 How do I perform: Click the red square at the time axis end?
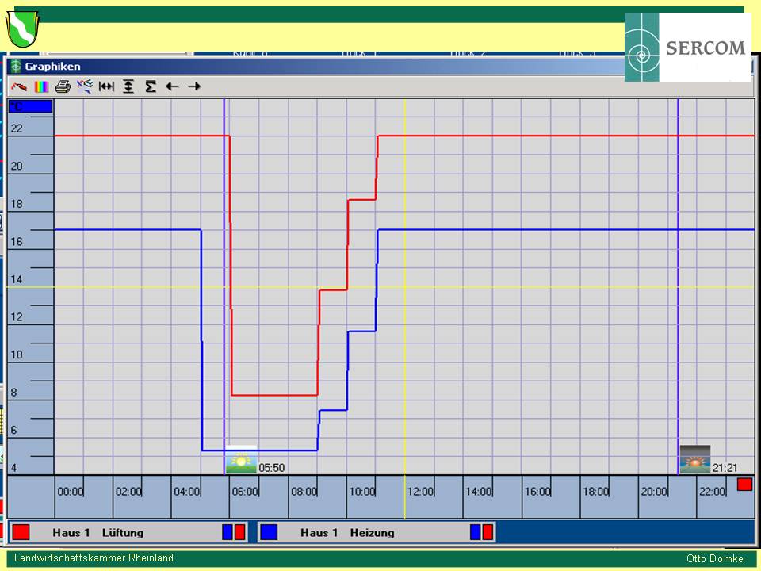tap(744, 485)
